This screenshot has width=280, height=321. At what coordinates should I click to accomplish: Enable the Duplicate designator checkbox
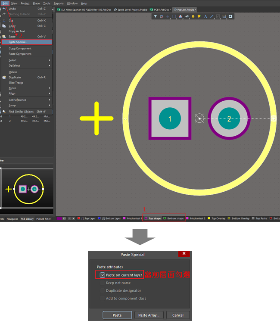click(102, 291)
